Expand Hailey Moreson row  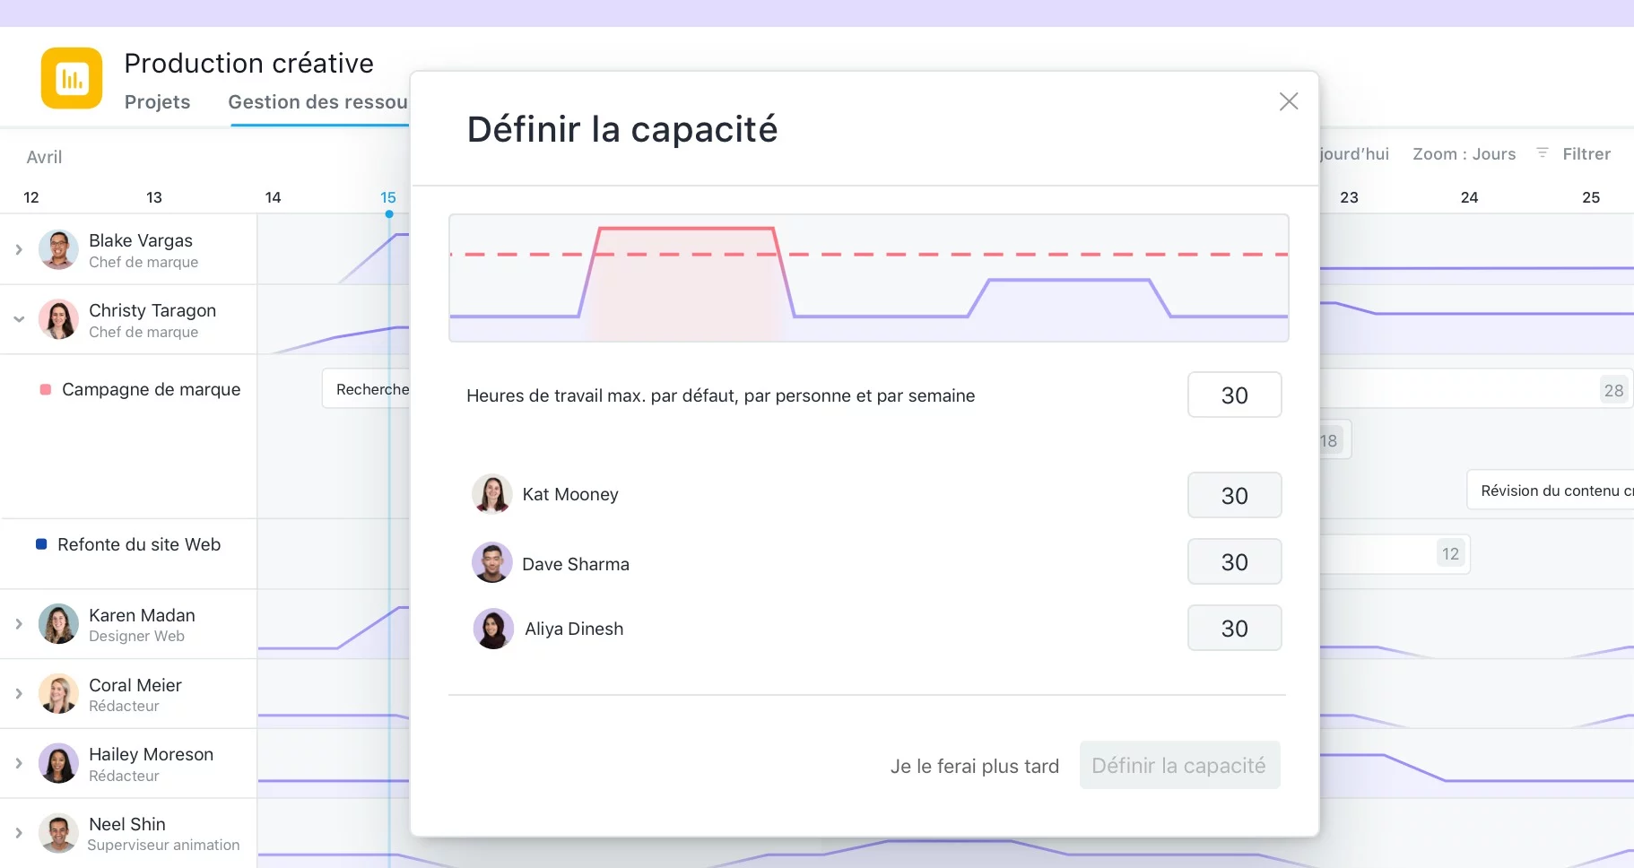pyautogui.click(x=19, y=763)
